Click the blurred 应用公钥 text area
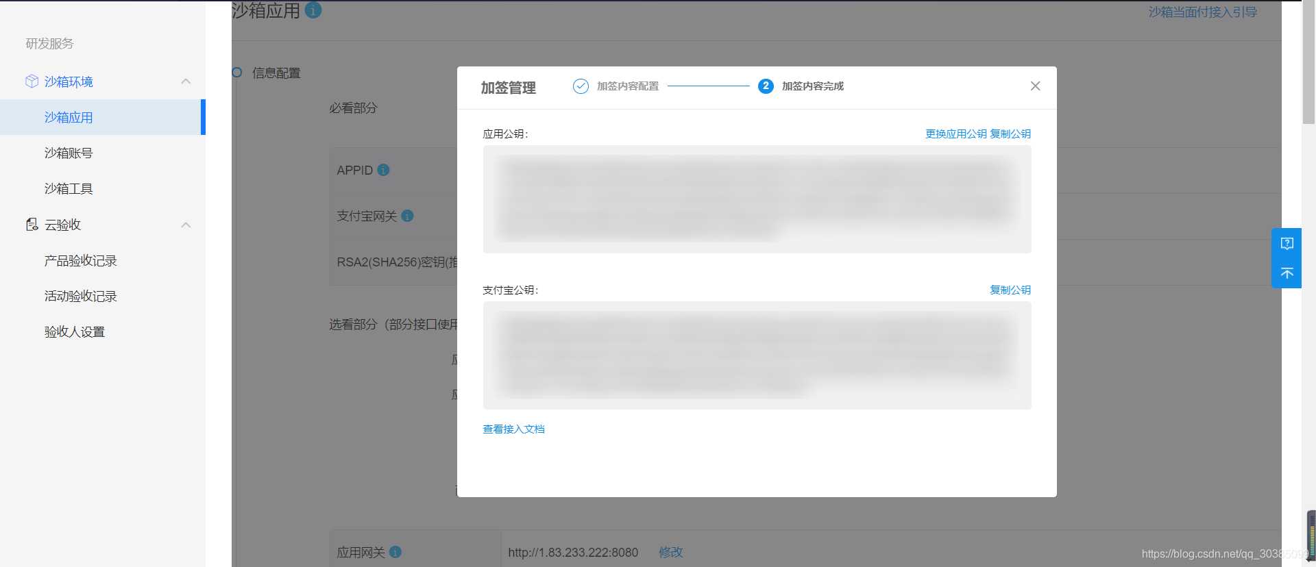This screenshot has width=1316, height=567. pos(757,199)
